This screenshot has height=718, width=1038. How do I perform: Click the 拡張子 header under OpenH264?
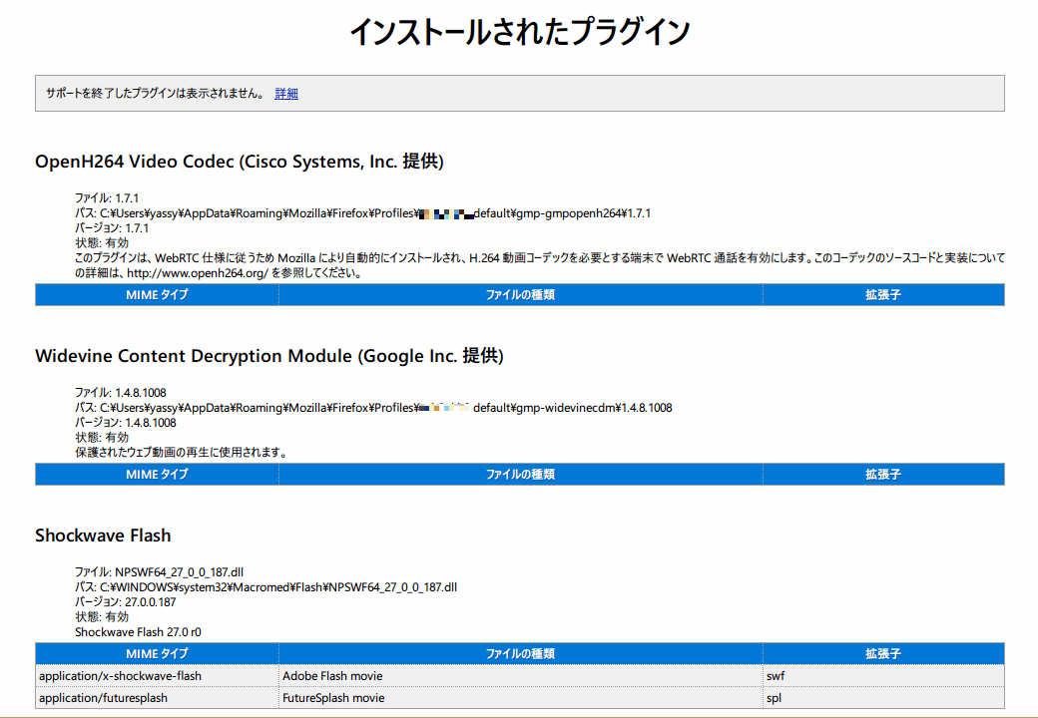(x=883, y=295)
